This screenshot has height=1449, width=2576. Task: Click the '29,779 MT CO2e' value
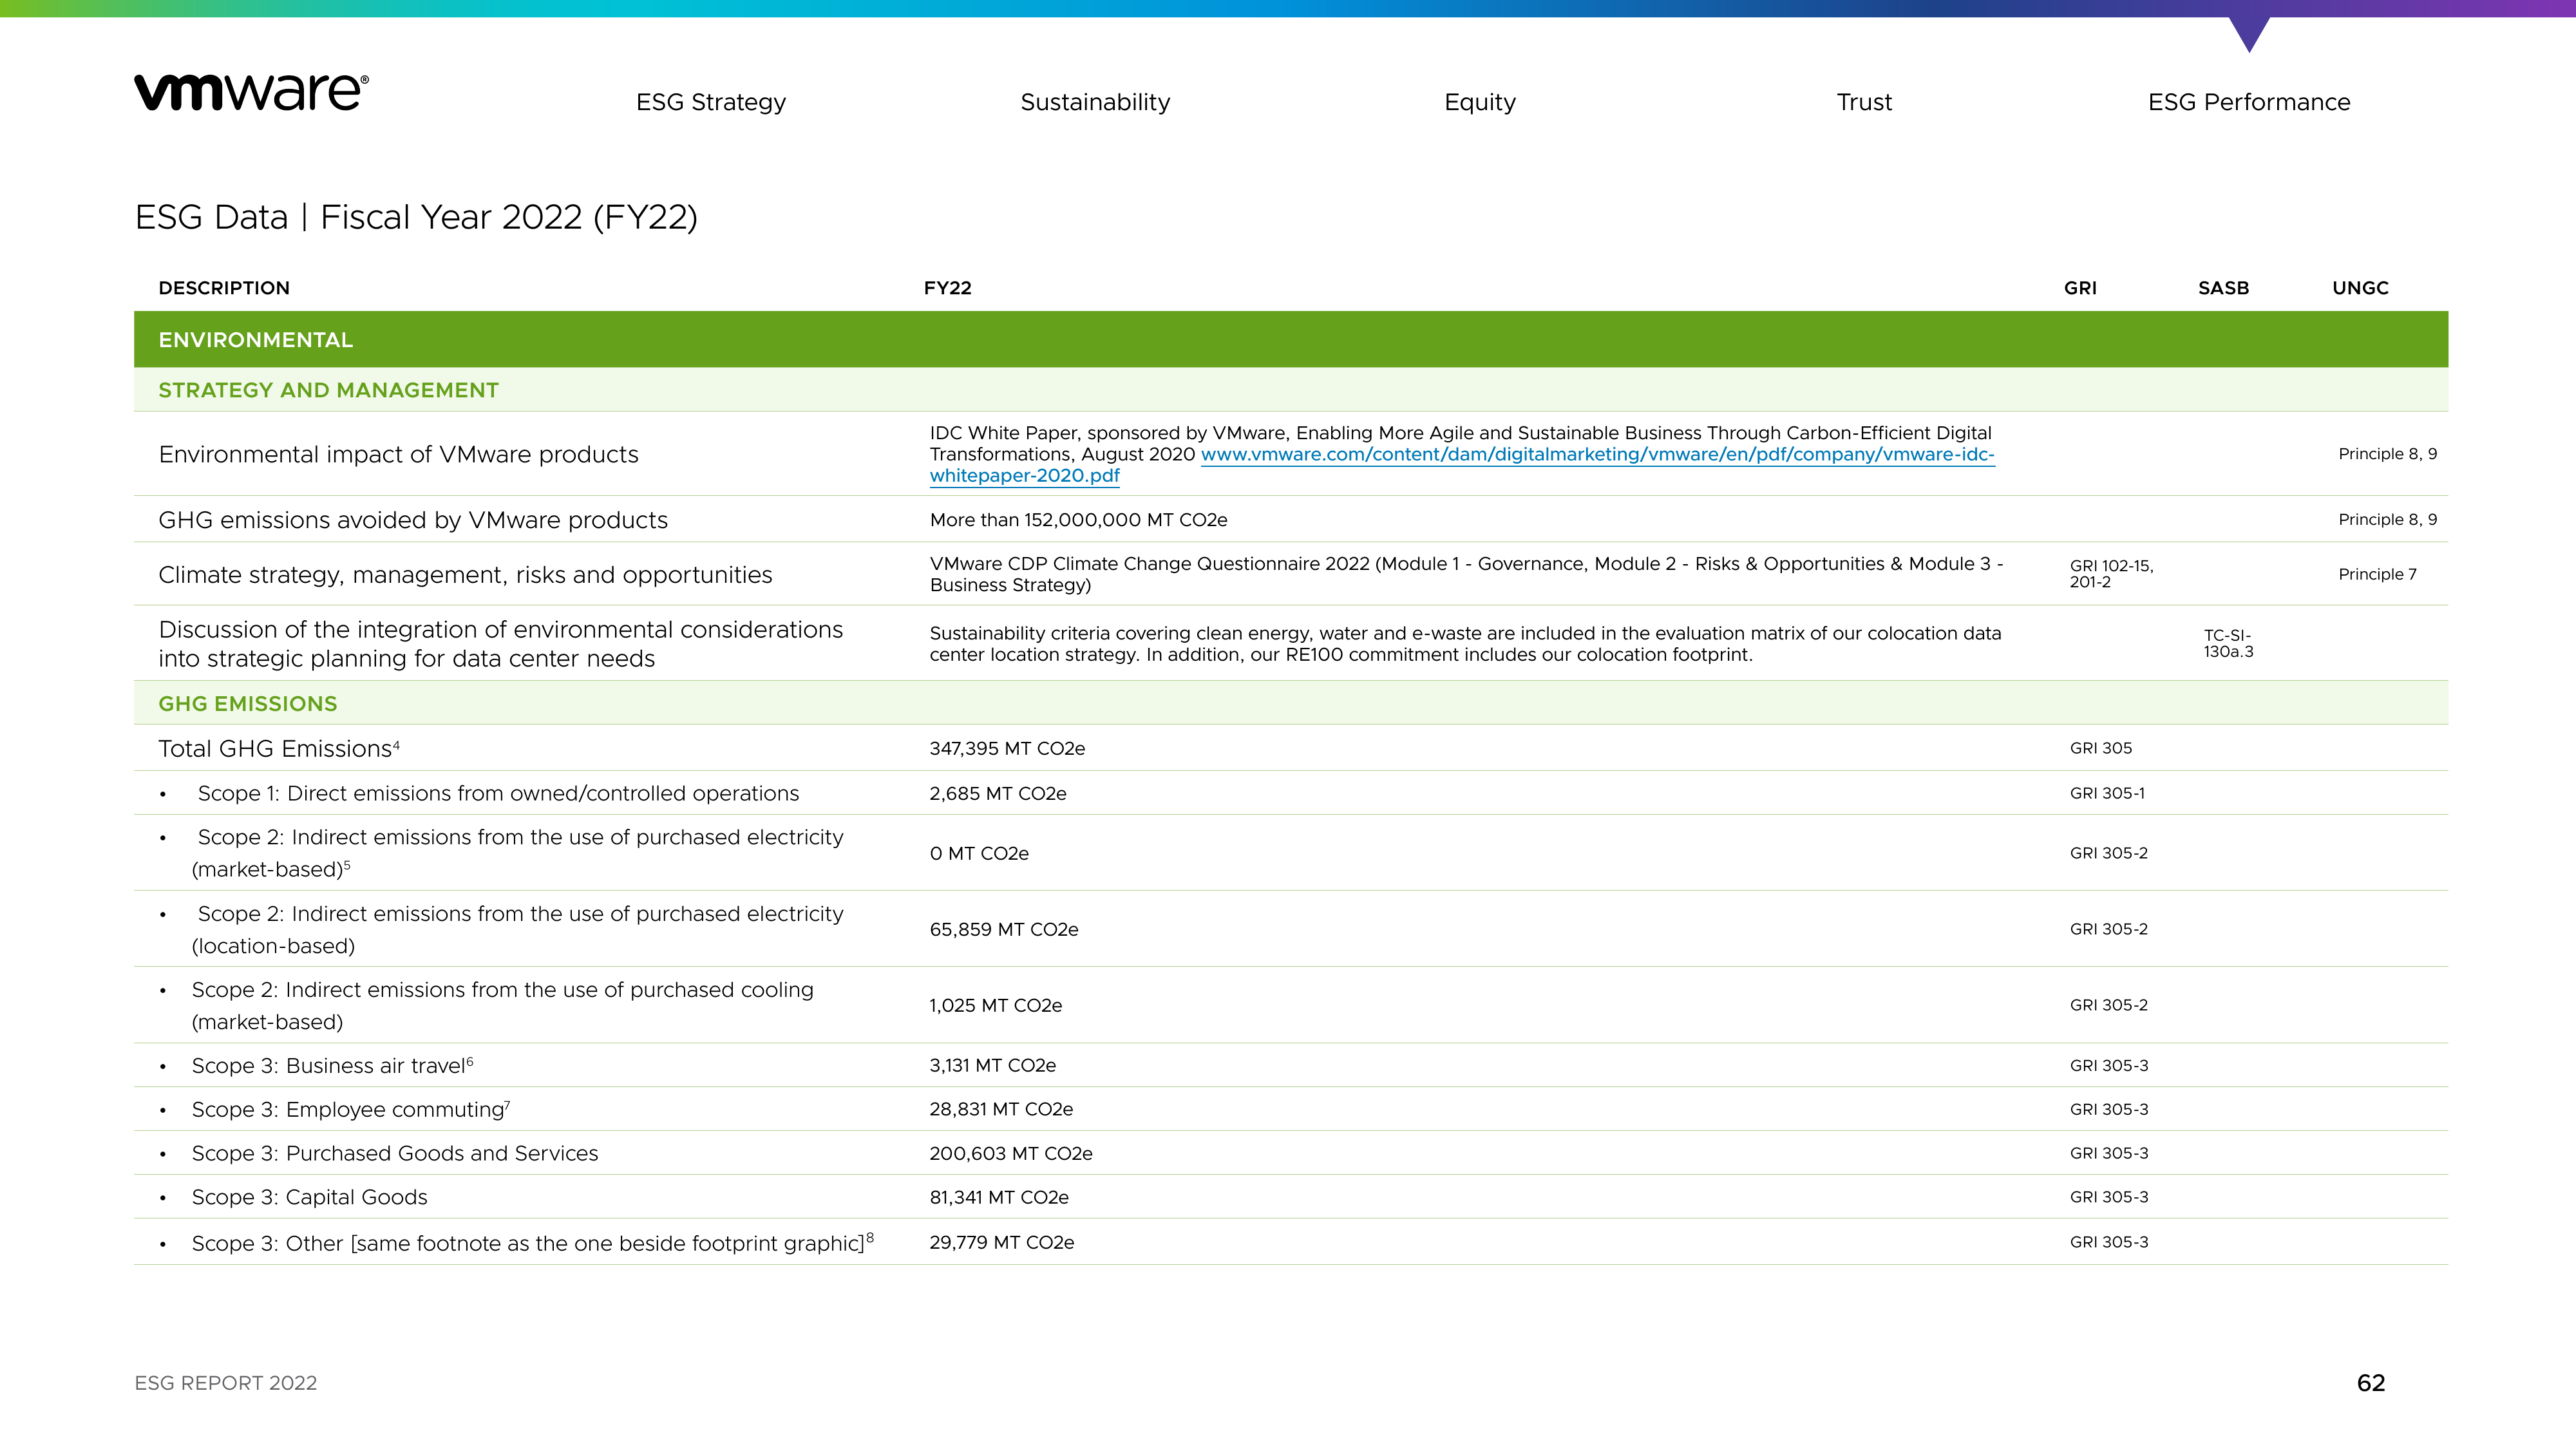point(1002,1243)
